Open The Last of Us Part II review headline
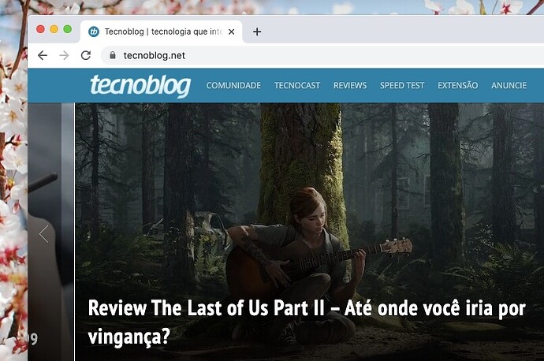The image size is (544, 361). (307, 322)
